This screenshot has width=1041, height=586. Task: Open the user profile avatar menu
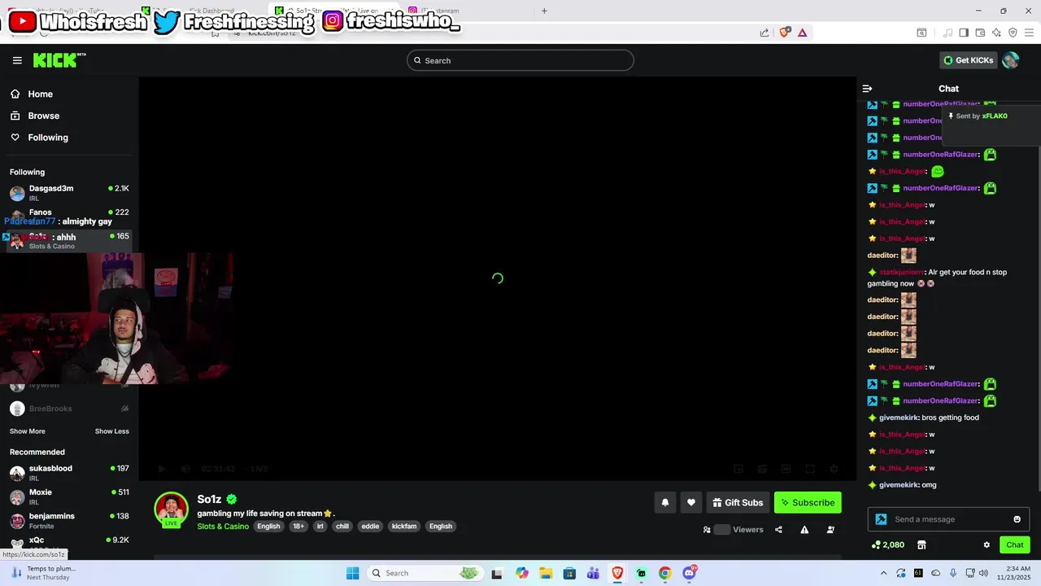click(x=1011, y=60)
